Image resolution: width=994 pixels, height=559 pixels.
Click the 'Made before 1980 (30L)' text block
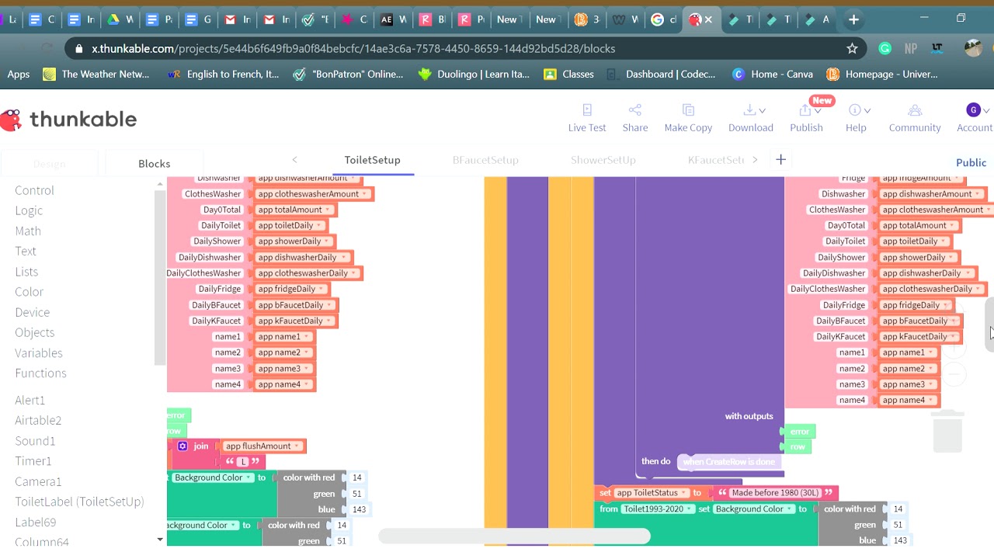tap(774, 493)
